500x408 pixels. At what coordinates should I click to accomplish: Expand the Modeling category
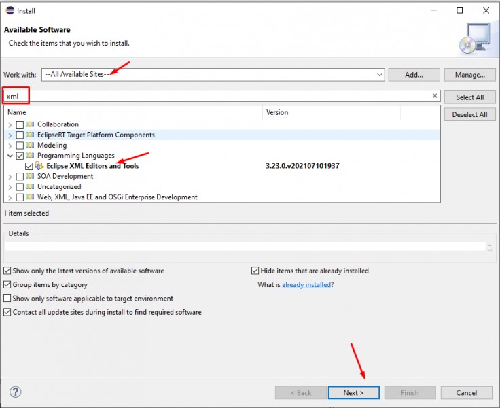pyautogui.click(x=10, y=146)
